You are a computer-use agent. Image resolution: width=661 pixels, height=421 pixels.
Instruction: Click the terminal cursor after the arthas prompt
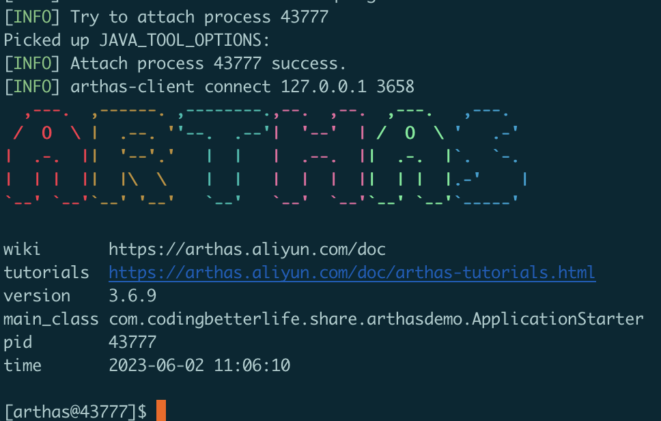coord(161,411)
